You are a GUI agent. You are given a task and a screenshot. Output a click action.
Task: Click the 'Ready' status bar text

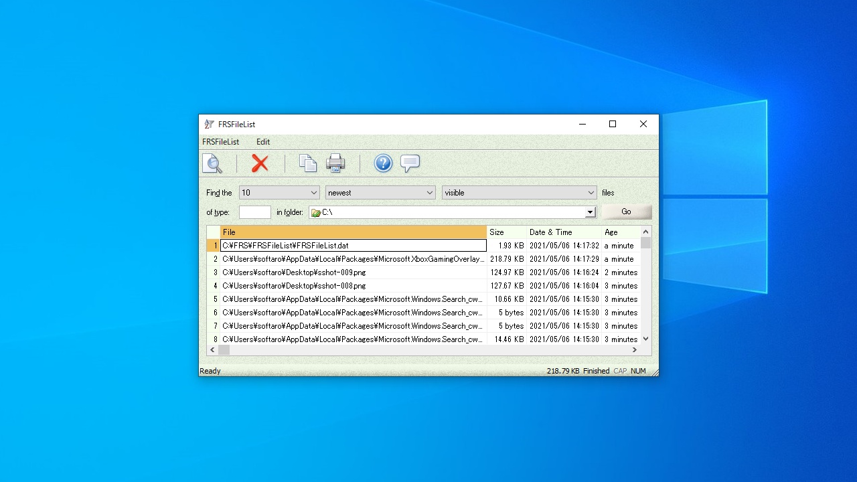[210, 371]
